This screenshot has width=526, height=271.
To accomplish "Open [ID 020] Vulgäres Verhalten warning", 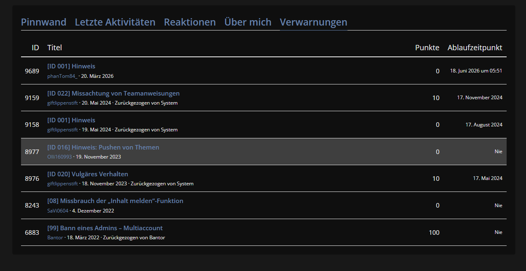I will click(88, 174).
